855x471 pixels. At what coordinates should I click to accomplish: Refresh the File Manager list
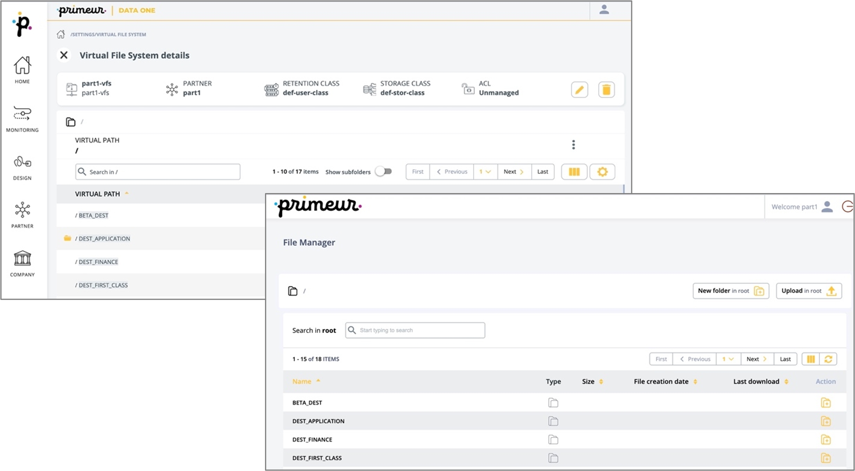click(828, 359)
